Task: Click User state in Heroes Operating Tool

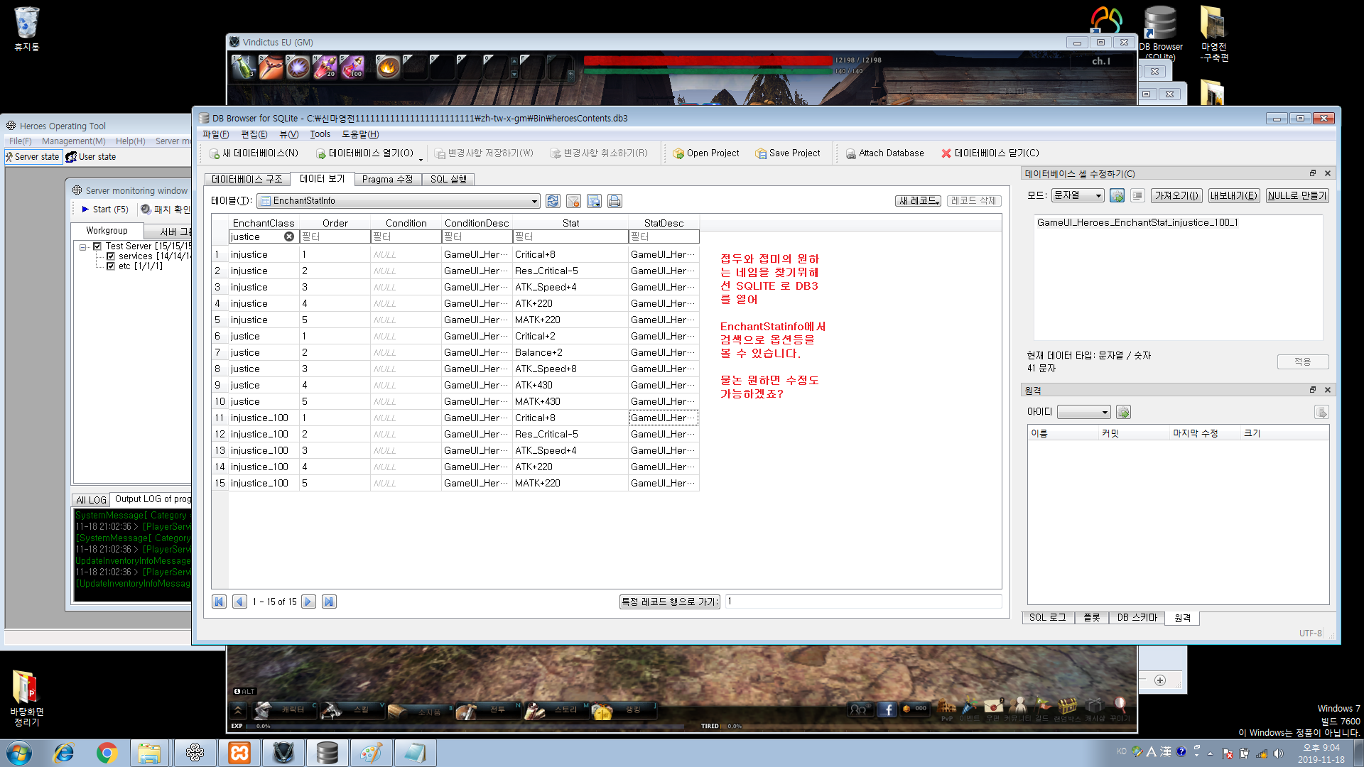Action: 91,157
